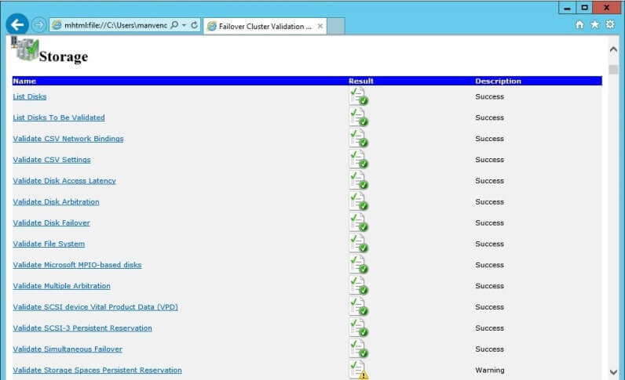625x380 pixels.
Task: Open Validate Microsoft MPIO-based disks link
Action: (77, 265)
